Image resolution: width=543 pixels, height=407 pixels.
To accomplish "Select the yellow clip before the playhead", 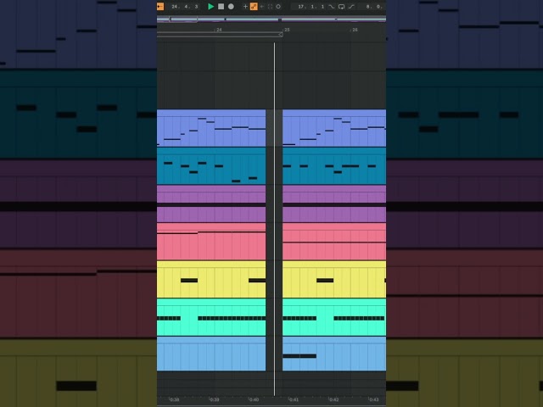I will coord(211,279).
